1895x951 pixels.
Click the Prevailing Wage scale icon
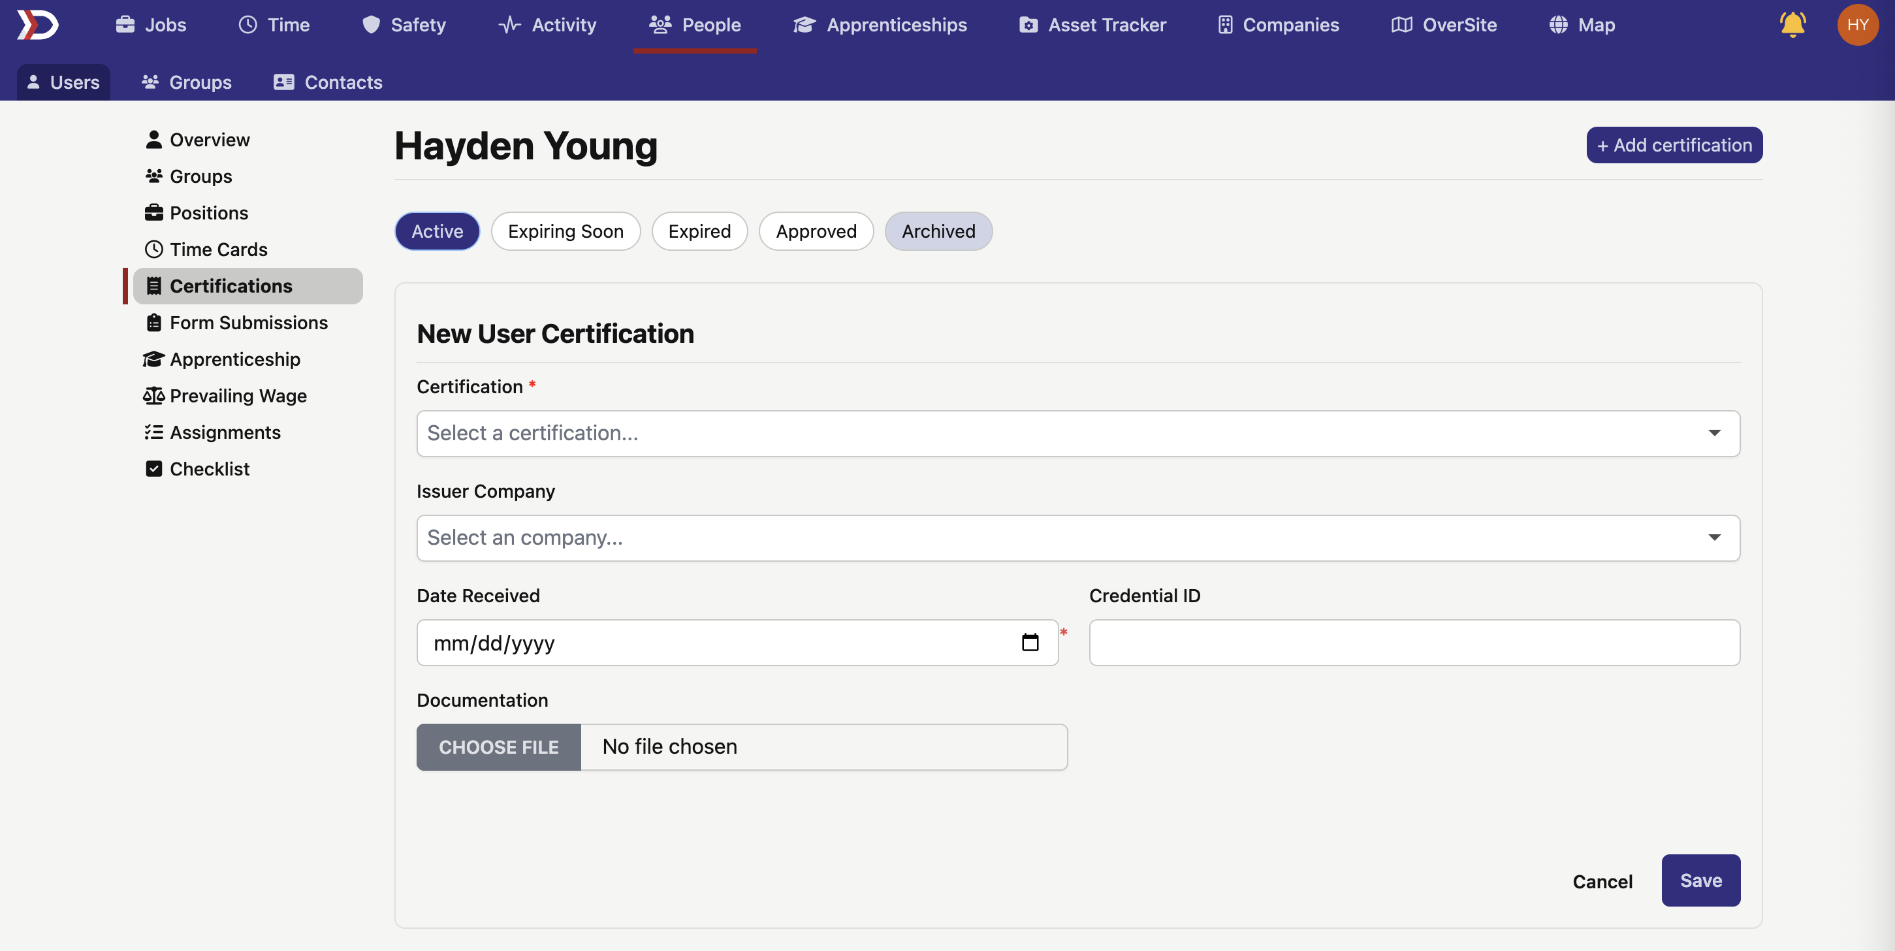(x=153, y=396)
